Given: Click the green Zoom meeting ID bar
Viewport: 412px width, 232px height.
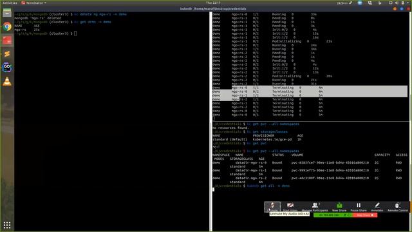Looking at the screenshot, I should pos(333,215).
